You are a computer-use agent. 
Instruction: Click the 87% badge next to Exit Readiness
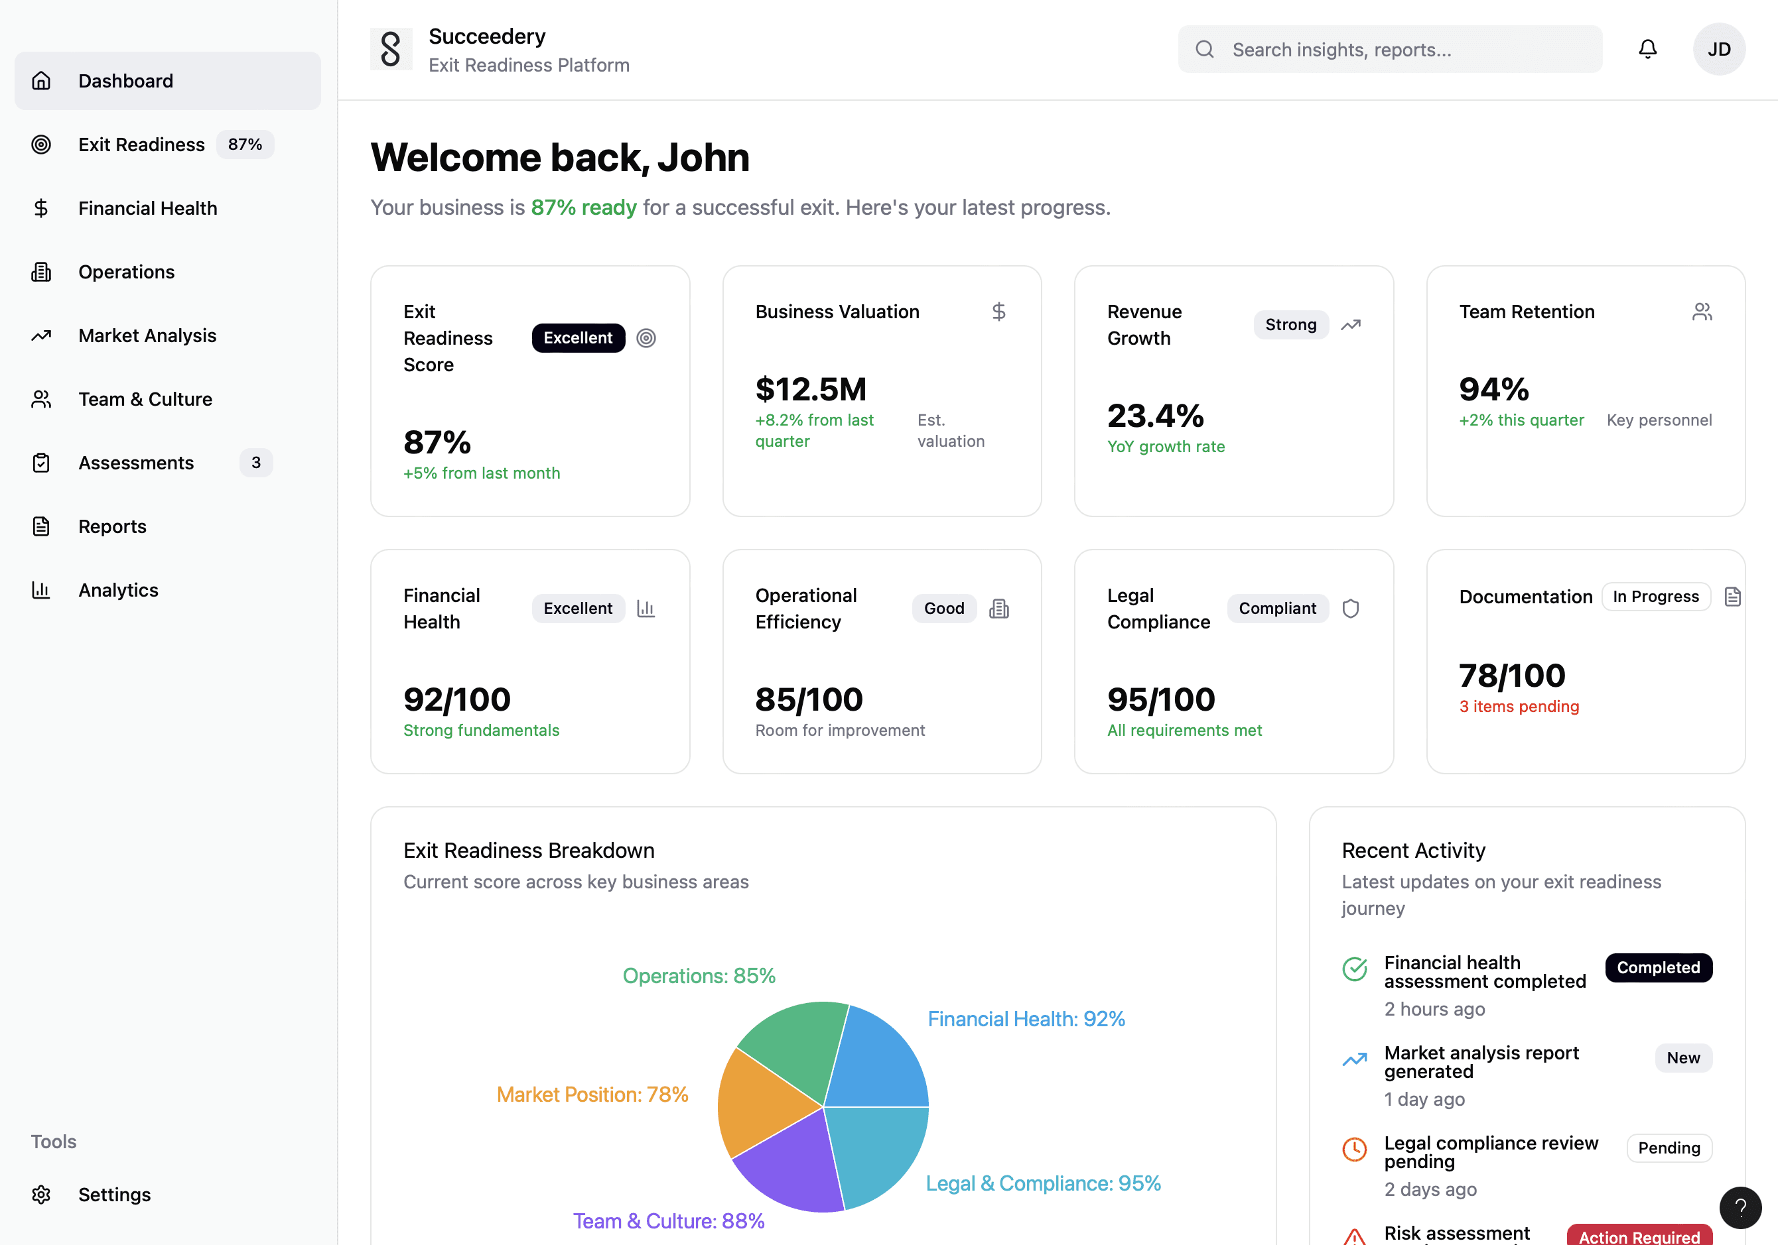point(245,145)
